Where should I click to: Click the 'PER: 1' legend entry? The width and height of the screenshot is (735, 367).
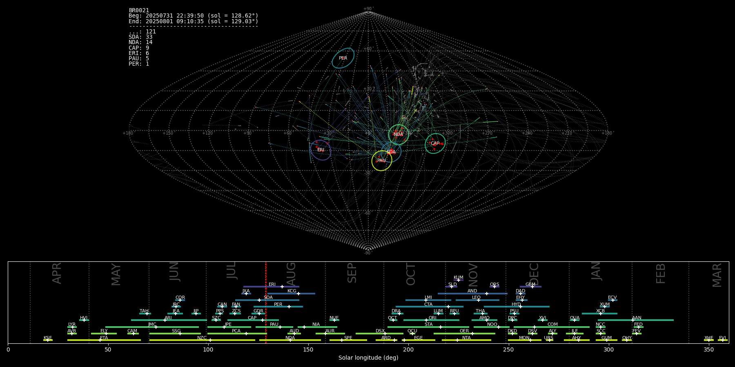pos(139,64)
